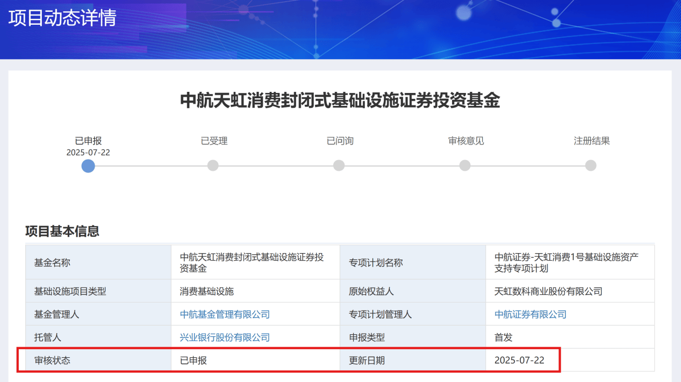The image size is (681, 382).
Task: Click the 项目动态详情 page header title
Action: click(62, 18)
